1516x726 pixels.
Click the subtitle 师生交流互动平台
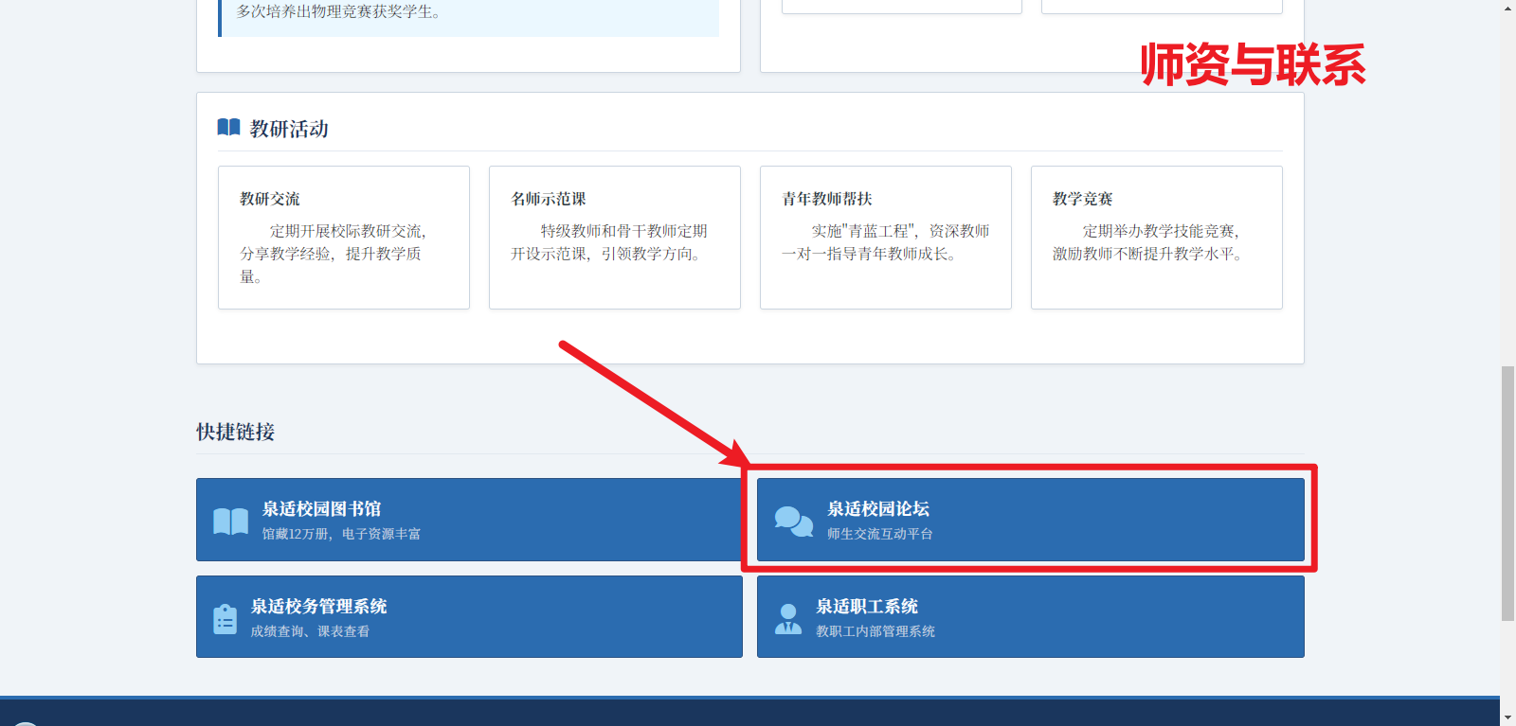click(x=880, y=534)
